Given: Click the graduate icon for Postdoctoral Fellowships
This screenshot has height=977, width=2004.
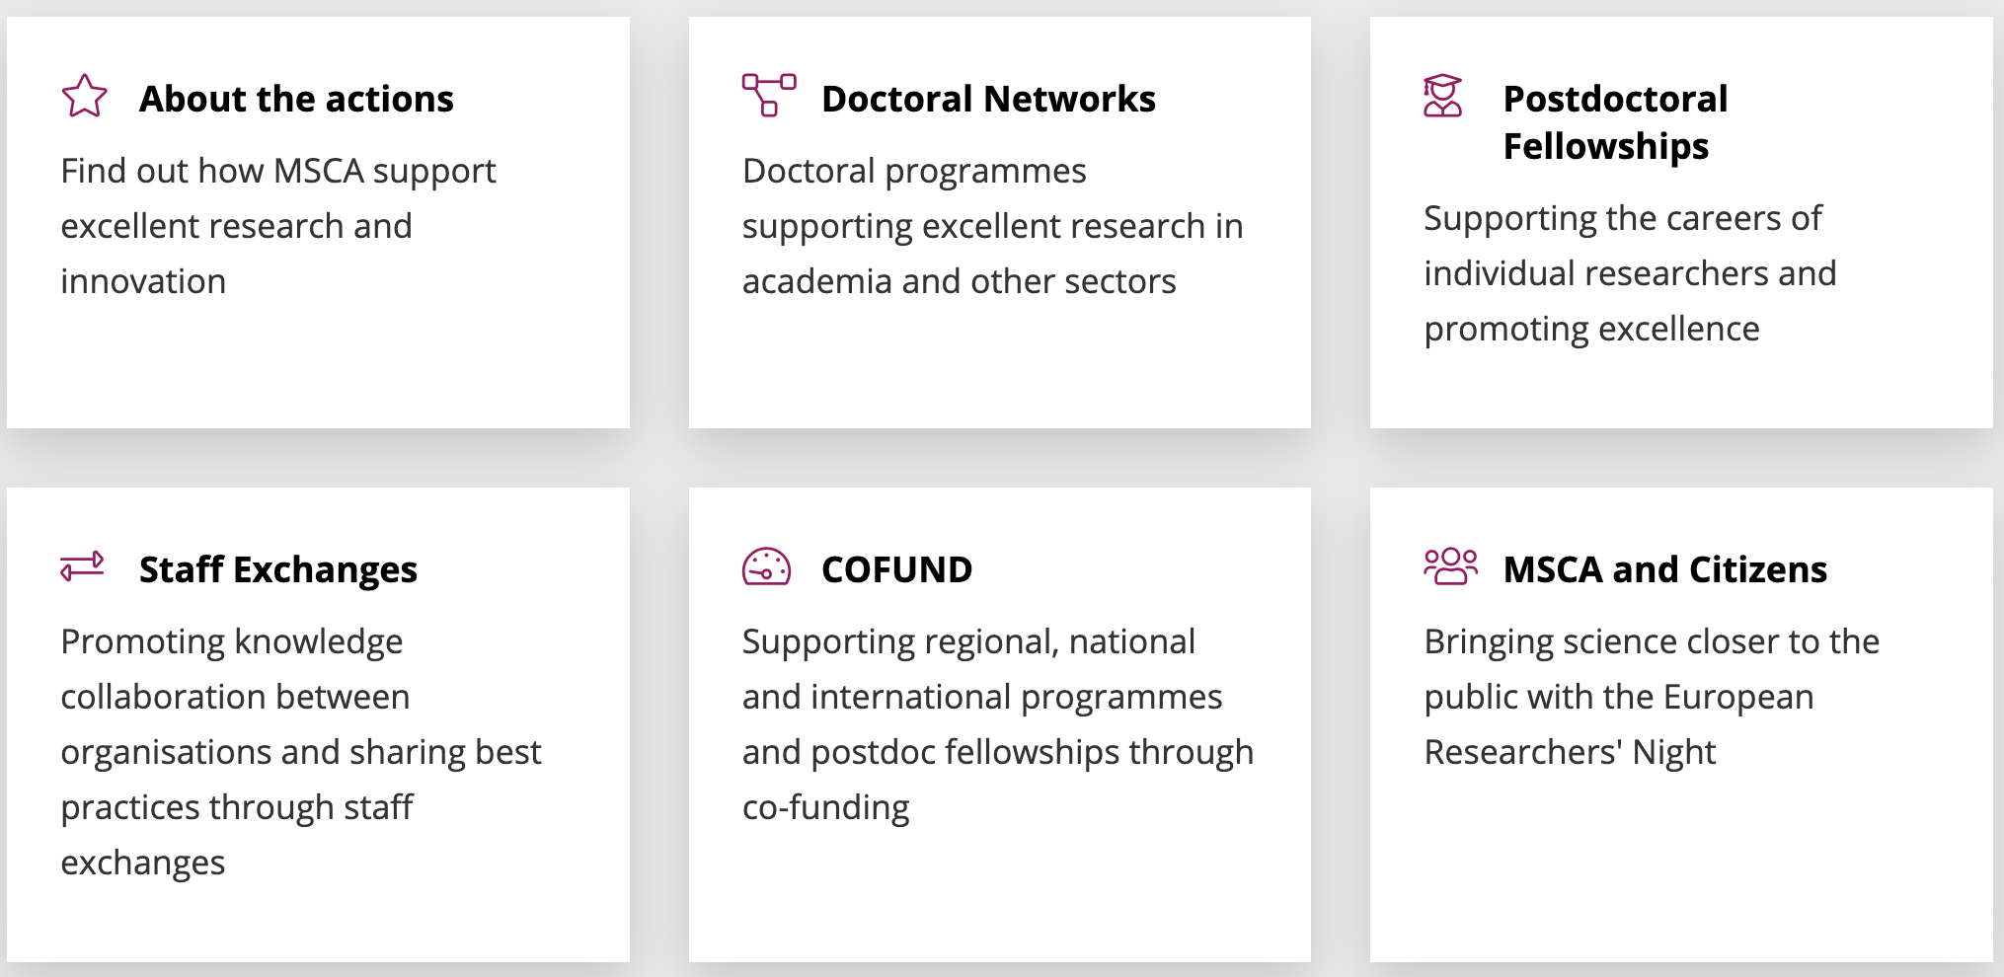Looking at the screenshot, I should [x=1442, y=96].
